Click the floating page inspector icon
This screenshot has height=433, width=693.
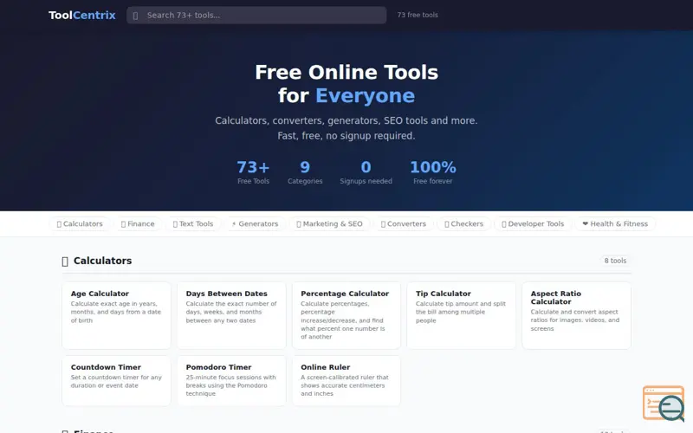[664, 403]
